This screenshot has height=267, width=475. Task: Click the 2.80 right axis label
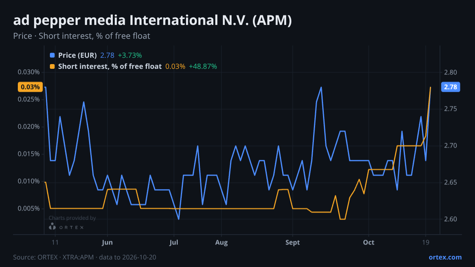[x=450, y=72]
